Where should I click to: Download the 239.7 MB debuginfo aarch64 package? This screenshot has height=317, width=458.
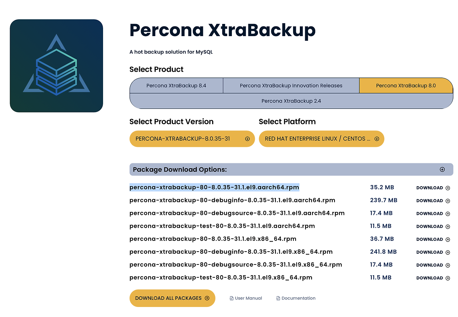(x=433, y=200)
